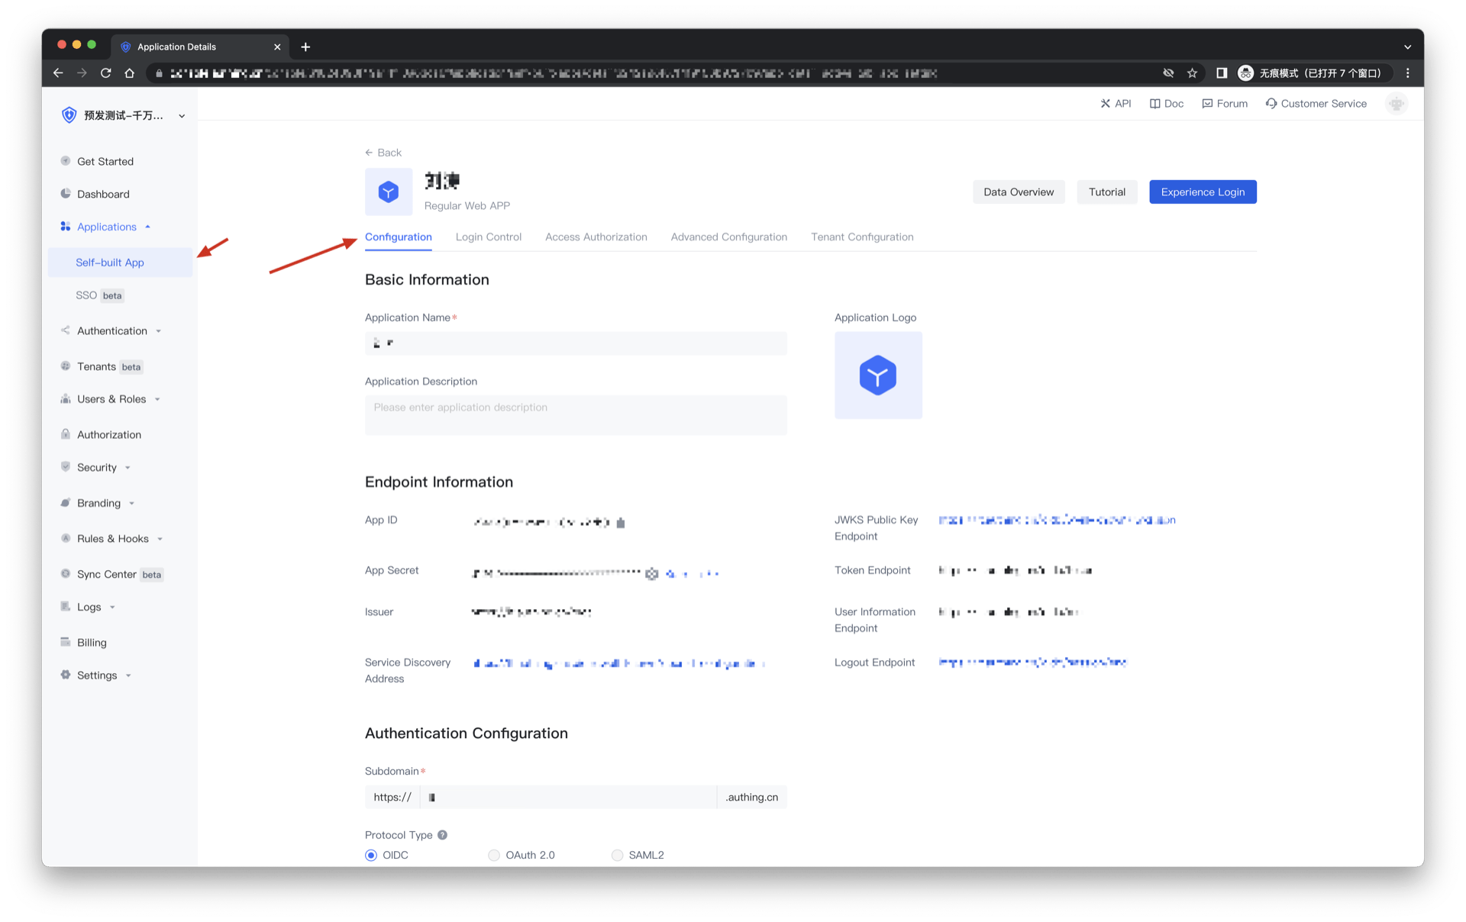The image size is (1466, 922).
Task: Click the Application Description input field
Action: pyautogui.click(x=575, y=414)
